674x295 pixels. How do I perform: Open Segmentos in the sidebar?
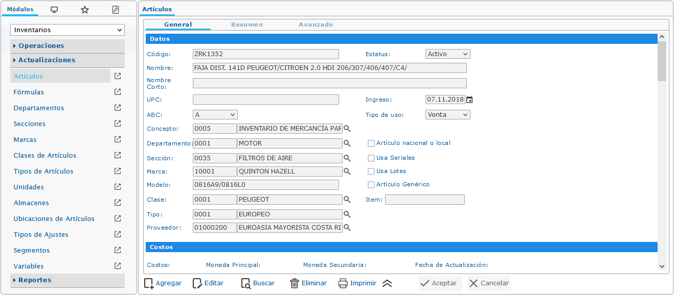click(x=32, y=251)
